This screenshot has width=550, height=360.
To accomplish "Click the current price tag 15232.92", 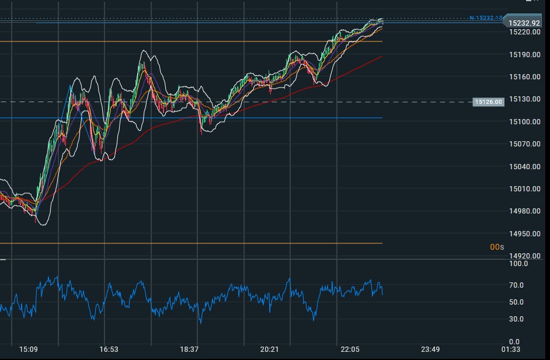I will tap(524, 23).
